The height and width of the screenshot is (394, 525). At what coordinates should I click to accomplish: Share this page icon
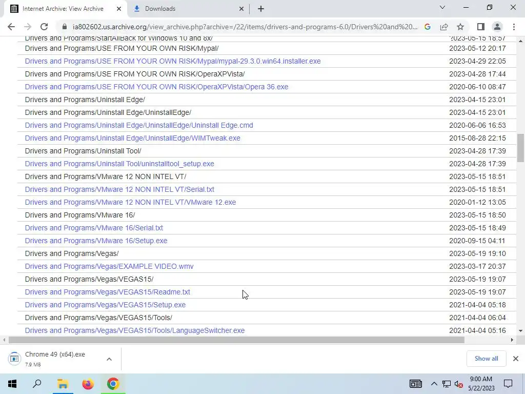444,27
